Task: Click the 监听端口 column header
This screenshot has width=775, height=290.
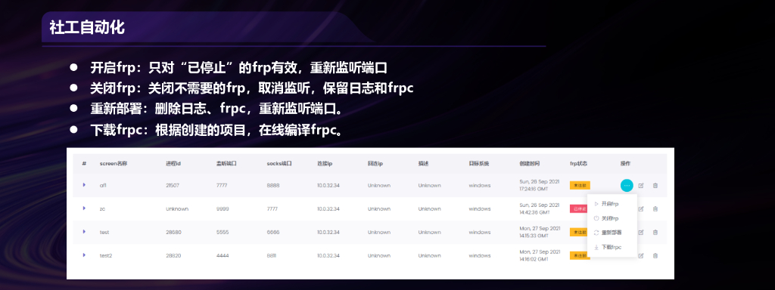Action: 226,163
